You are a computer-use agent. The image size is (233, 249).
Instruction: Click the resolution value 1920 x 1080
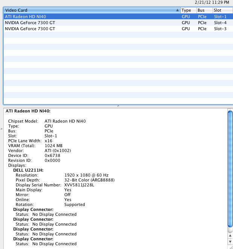pyautogui.click(x=87, y=175)
